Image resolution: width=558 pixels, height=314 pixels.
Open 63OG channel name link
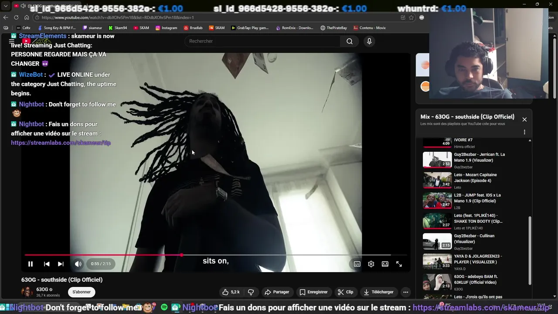point(42,290)
